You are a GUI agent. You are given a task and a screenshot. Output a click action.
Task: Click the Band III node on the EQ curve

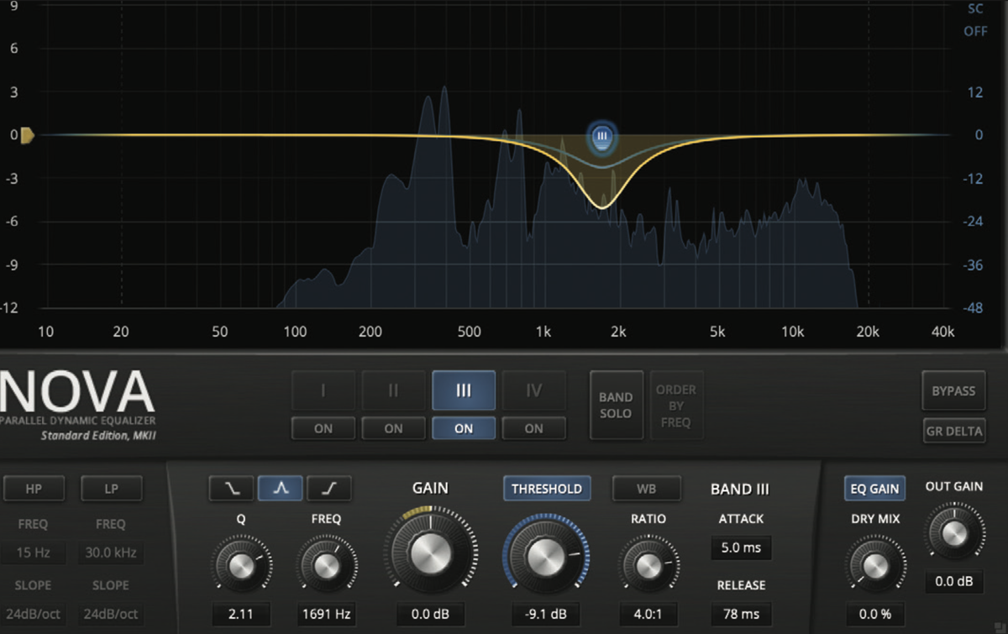click(x=601, y=136)
